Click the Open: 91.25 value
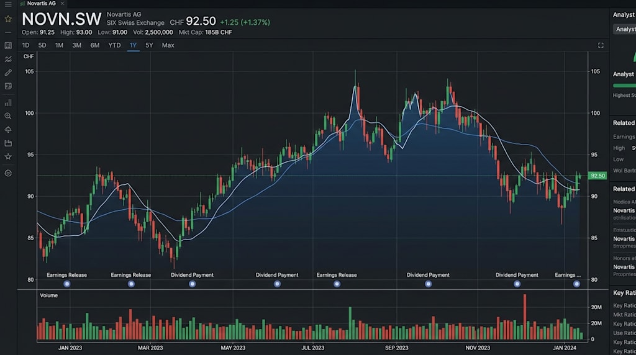This screenshot has height=355, width=636. pos(38,32)
